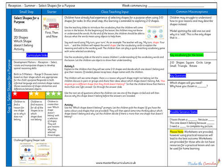Select the 'Model spotting the odd one out' paragraph
223x167 pixels.
click(190, 34)
